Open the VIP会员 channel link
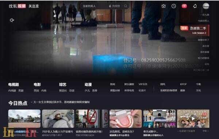This screenshot has width=219, height=139. [143, 84]
